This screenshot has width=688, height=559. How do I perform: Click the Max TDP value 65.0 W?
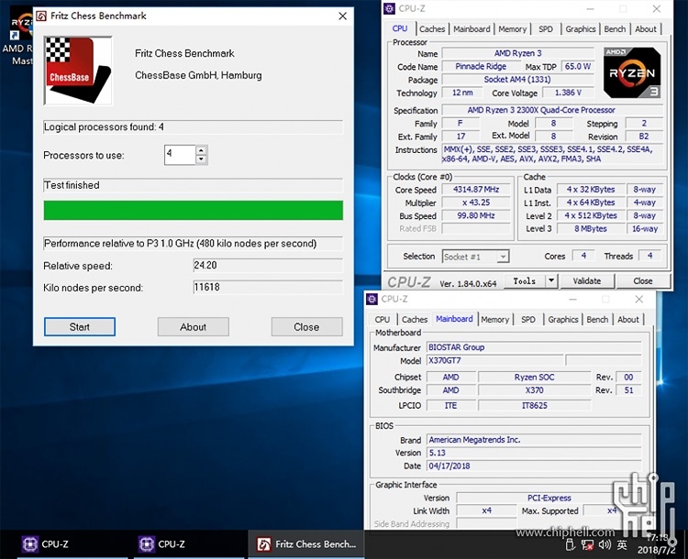point(577,66)
